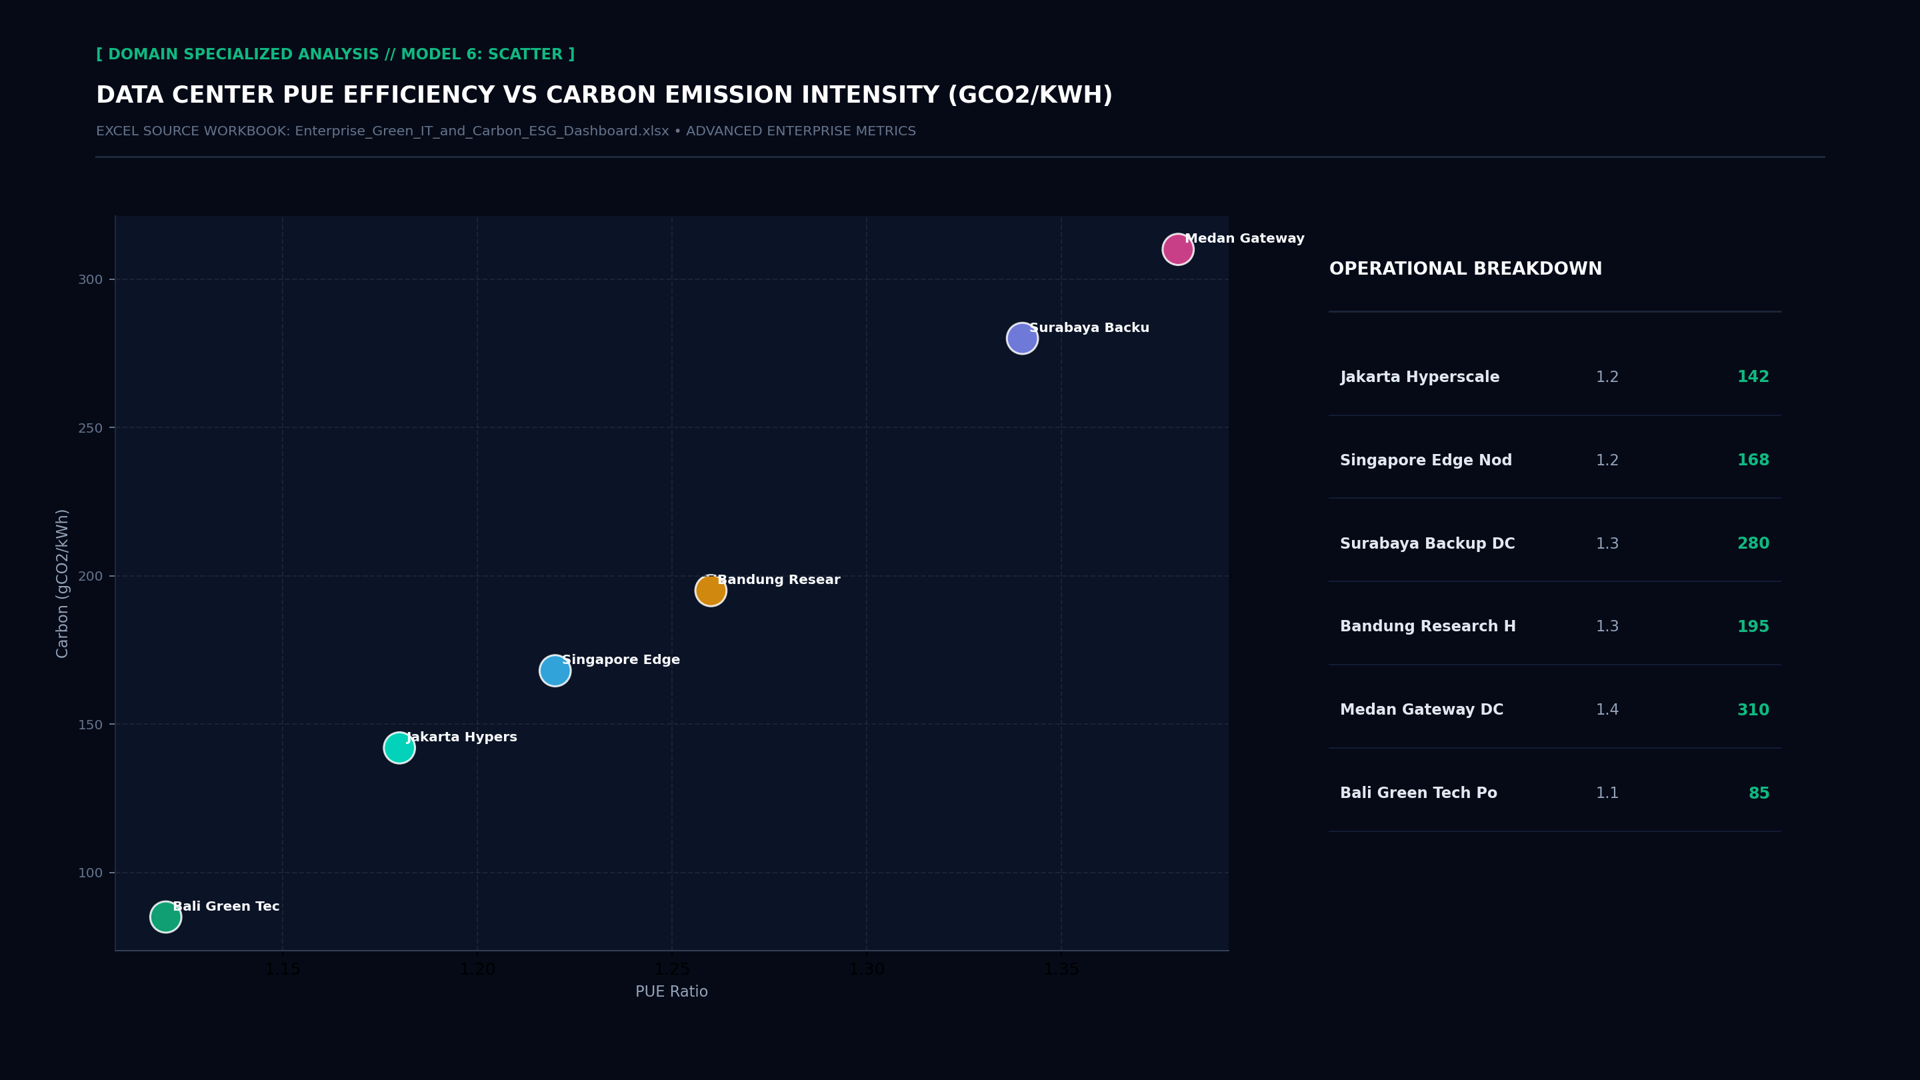
Task: Click the carbon value 195
Action: (1753, 627)
